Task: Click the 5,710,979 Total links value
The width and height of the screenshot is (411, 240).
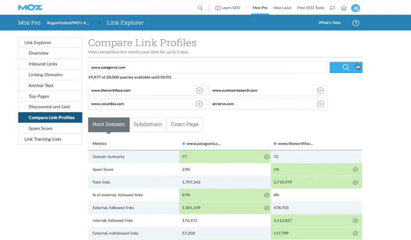Action: pyautogui.click(x=283, y=182)
